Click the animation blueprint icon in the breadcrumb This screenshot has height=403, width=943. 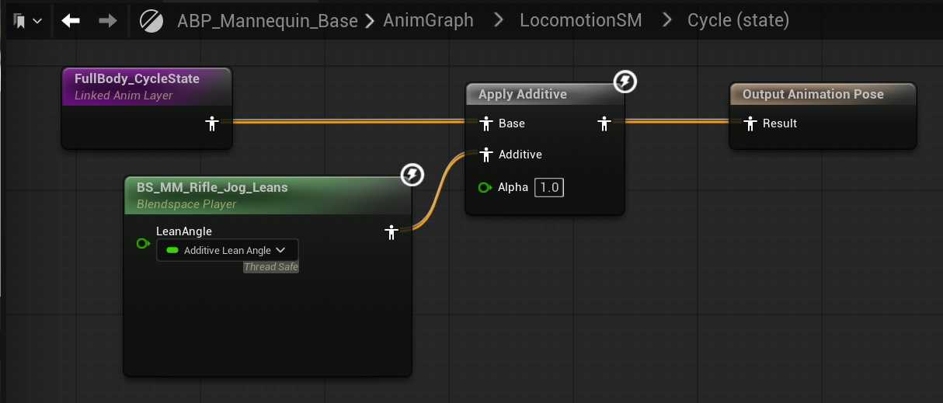click(x=151, y=21)
